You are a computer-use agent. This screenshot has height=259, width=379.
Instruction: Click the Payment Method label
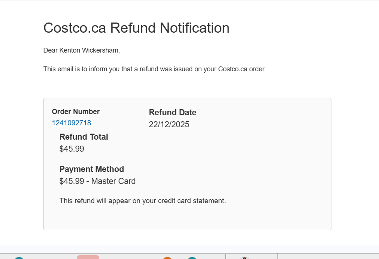click(x=92, y=169)
